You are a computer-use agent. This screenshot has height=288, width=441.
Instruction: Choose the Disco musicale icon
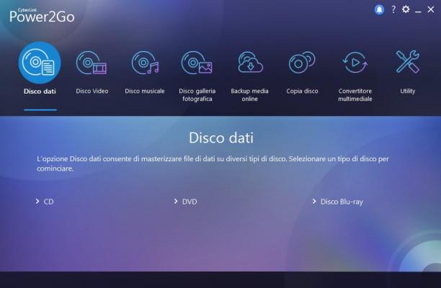pyautogui.click(x=145, y=63)
